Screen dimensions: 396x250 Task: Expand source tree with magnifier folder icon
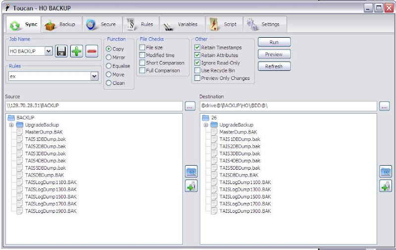[x=191, y=172]
